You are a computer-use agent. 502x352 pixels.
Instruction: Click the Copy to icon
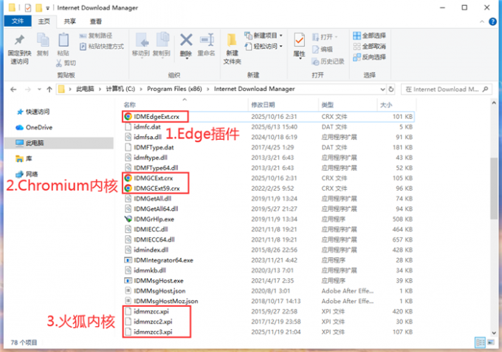tap(162, 40)
